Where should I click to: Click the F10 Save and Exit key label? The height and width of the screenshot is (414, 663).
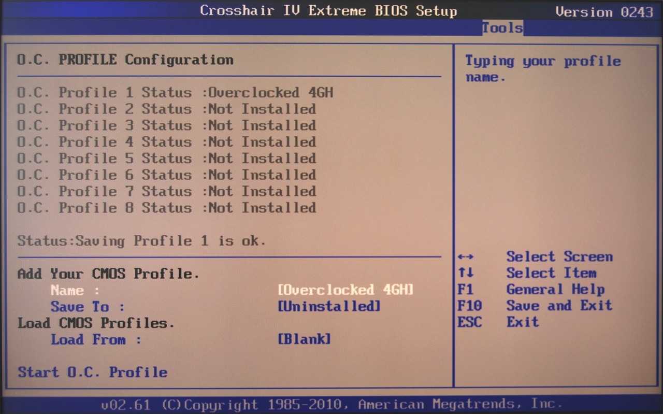pyautogui.click(x=469, y=306)
